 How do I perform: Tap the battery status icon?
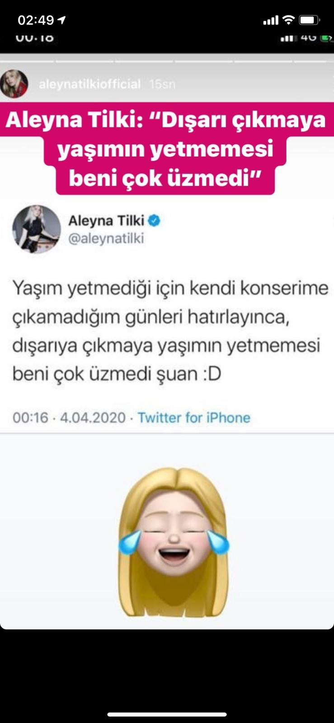[310, 20]
